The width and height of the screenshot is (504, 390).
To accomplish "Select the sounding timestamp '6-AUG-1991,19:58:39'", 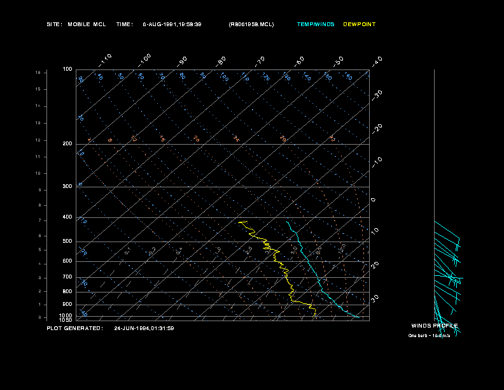I will click(x=172, y=24).
